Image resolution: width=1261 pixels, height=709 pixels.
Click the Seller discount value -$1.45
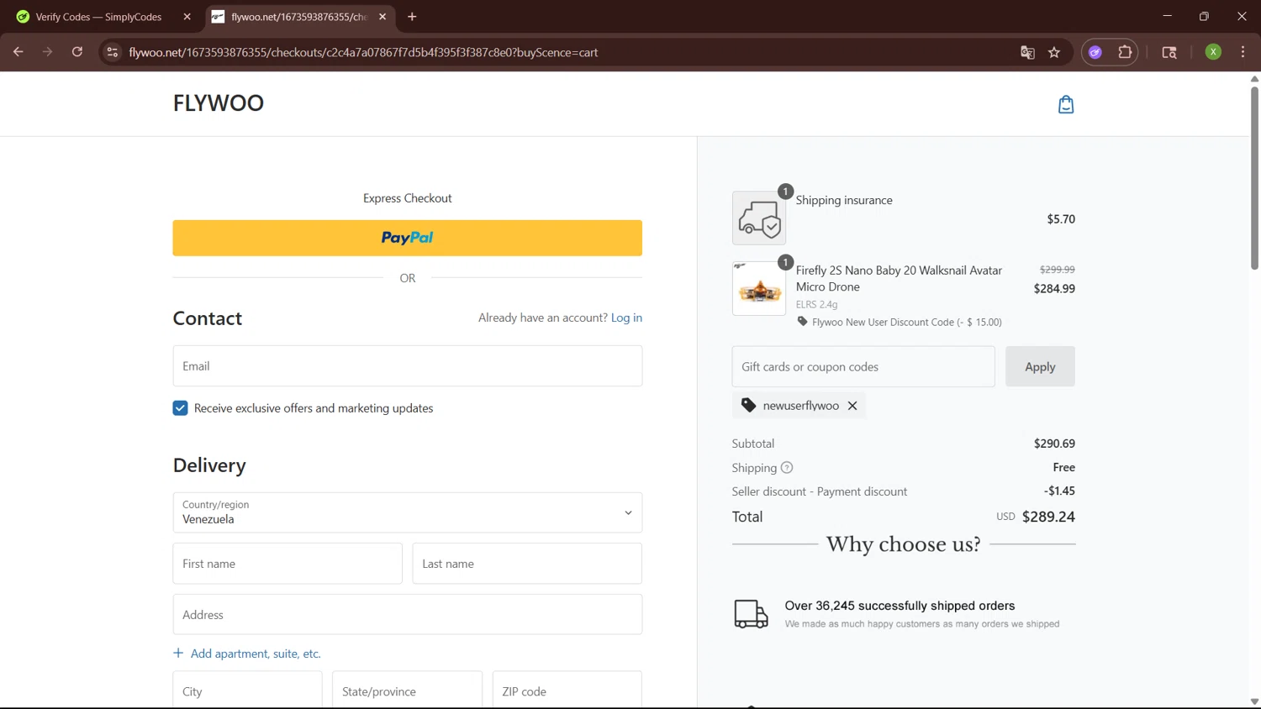1059,491
